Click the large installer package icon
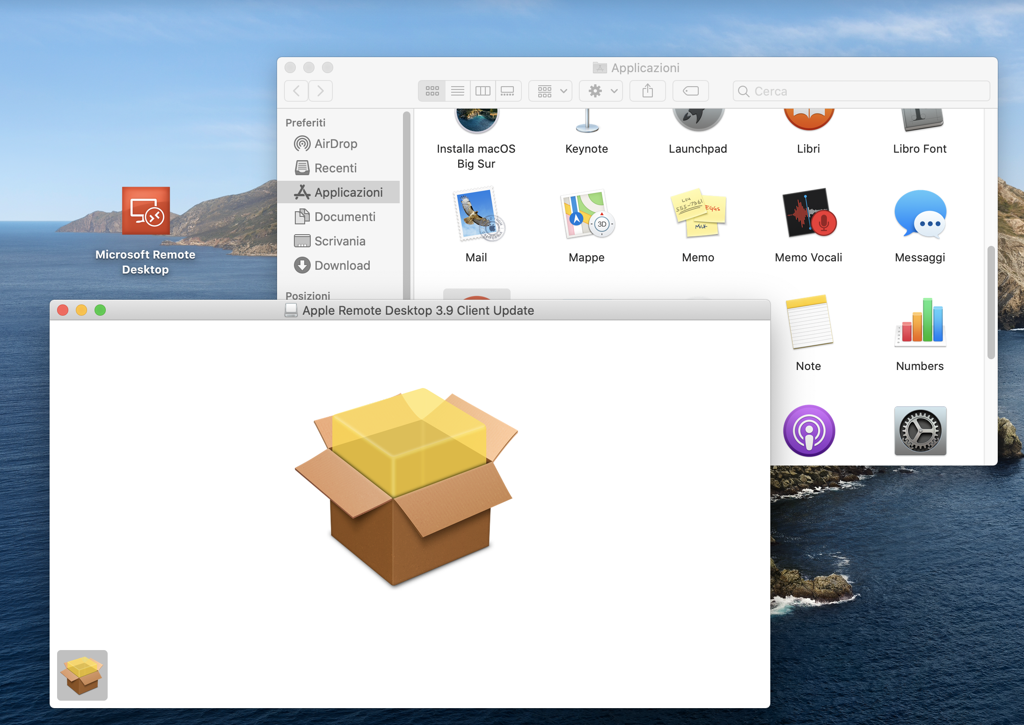 [x=406, y=486]
